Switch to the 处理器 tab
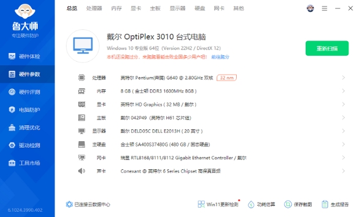Screen dimensions: 364x217 pyautogui.click(x=94, y=8)
